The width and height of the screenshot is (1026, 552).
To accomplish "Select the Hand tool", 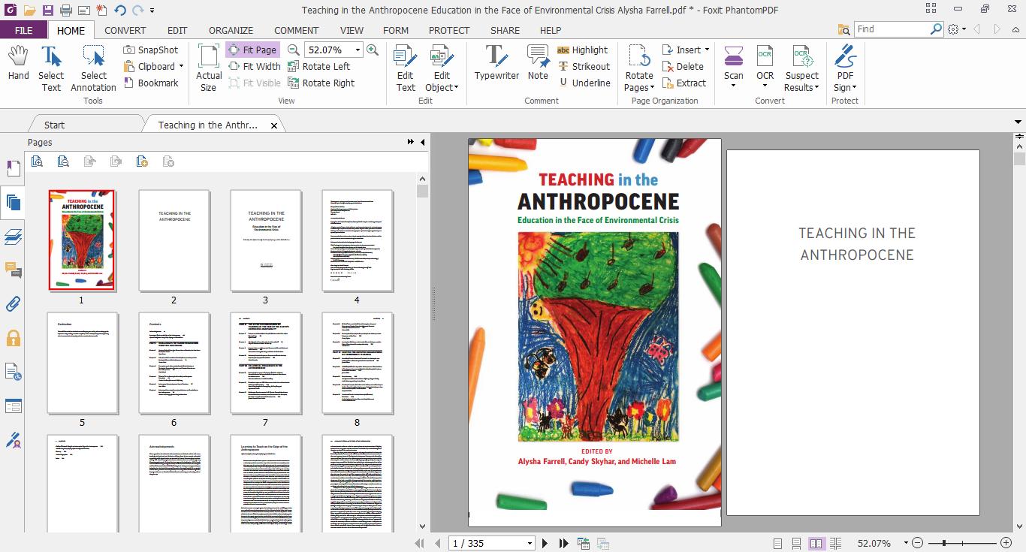I will pyautogui.click(x=18, y=63).
